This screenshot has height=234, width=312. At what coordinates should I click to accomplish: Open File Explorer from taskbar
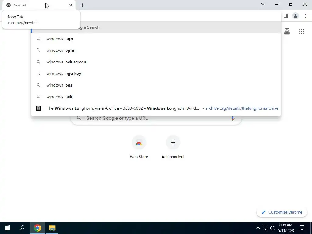point(52,228)
